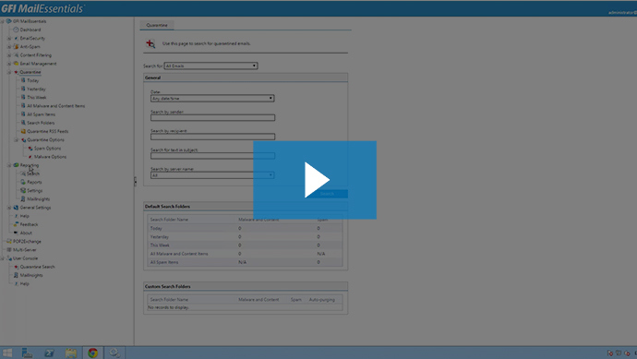The height and width of the screenshot is (359, 637).
Task: Select General Settings in the tree
Action: [x=35, y=208]
